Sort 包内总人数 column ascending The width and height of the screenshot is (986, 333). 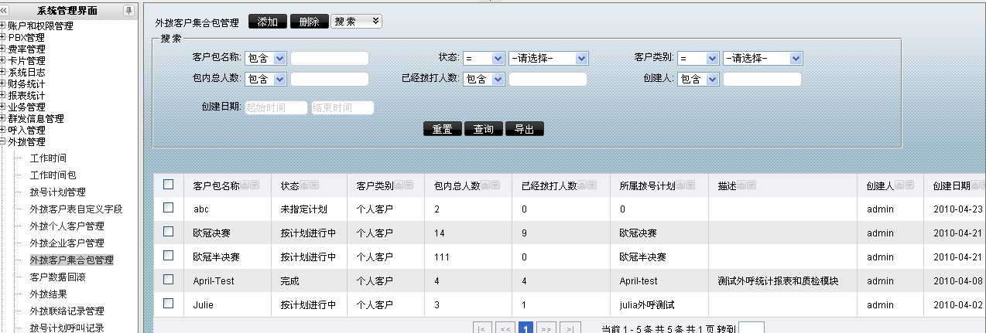coord(485,185)
